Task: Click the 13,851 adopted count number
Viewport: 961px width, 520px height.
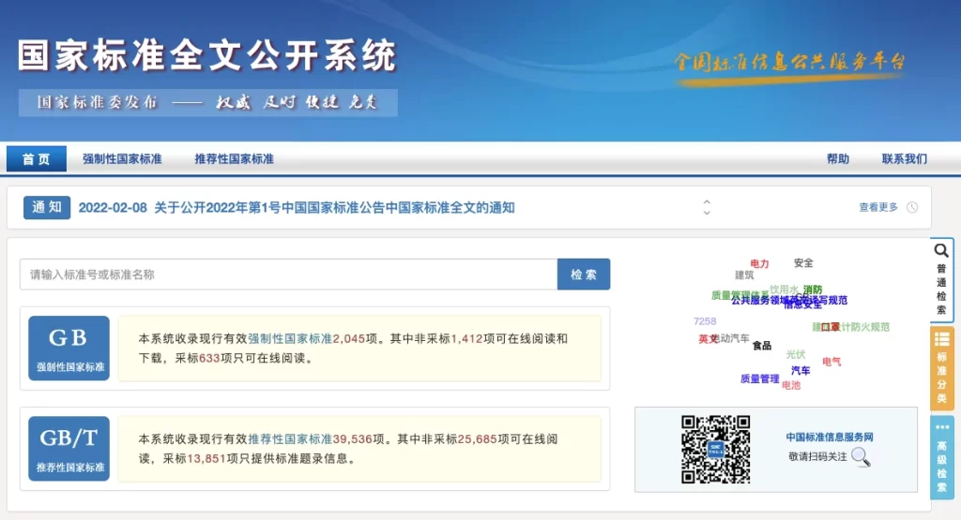Action: tap(206, 458)
